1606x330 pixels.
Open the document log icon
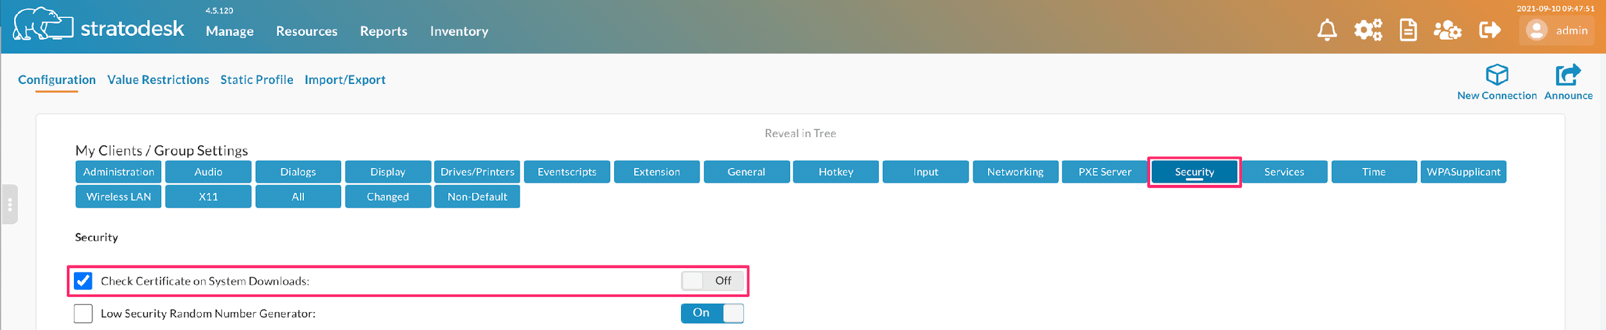[x=1407, y=30]
